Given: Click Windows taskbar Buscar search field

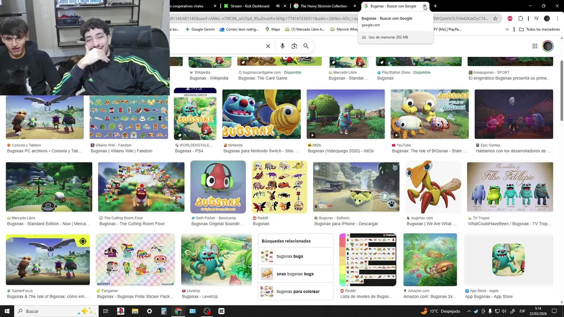Looking at the screenshot, I should 56,311.
